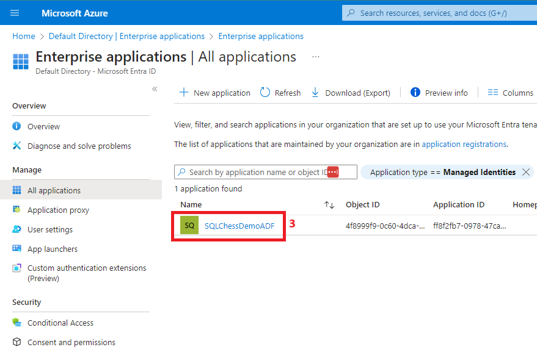Click the Application proxy icon

[16, 209]
